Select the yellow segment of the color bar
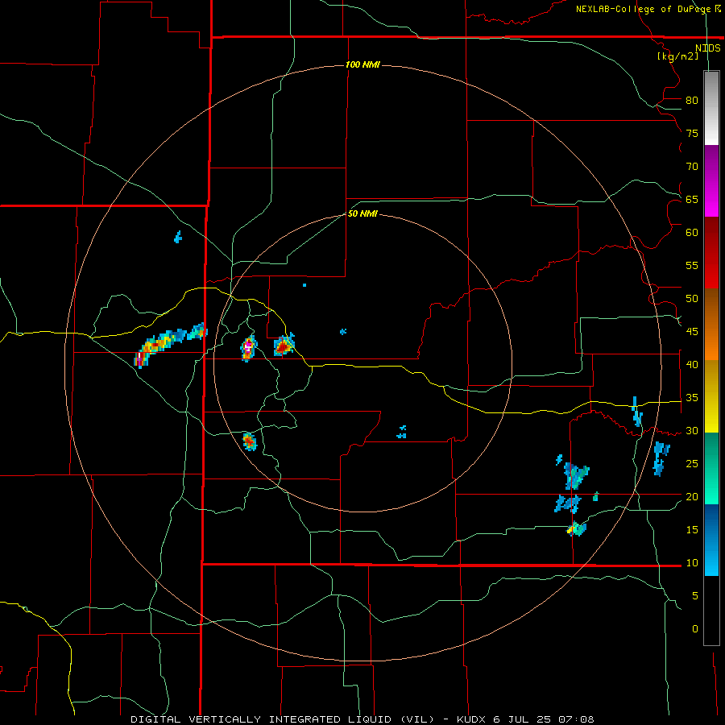This screenshot has width=725, height=725. coord(711,396)
